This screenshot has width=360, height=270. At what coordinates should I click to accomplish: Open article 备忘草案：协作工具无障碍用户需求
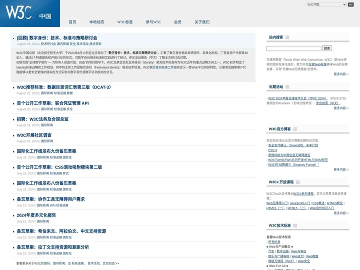pyautogui.click(x=50, y=199)
